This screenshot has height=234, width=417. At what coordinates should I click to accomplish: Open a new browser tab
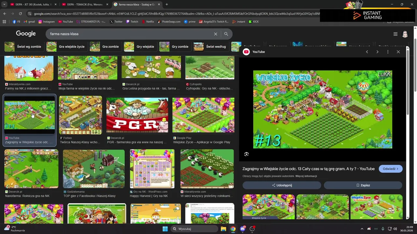(166, 5)
